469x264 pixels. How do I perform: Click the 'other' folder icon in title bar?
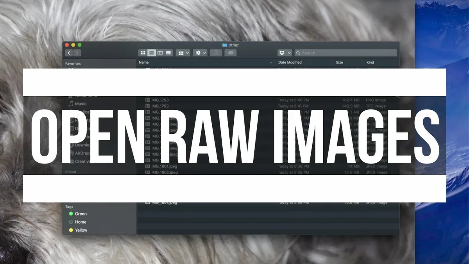coord(225,45)
